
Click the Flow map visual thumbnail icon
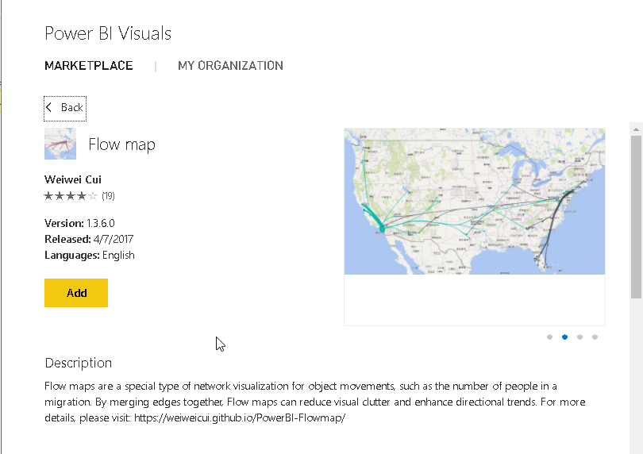click(x=60, y=144)
